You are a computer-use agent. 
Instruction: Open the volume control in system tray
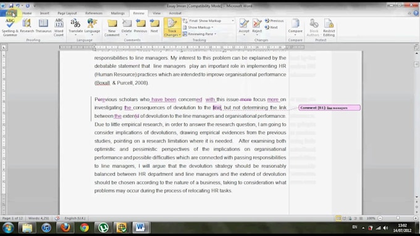tap(385, 228)
